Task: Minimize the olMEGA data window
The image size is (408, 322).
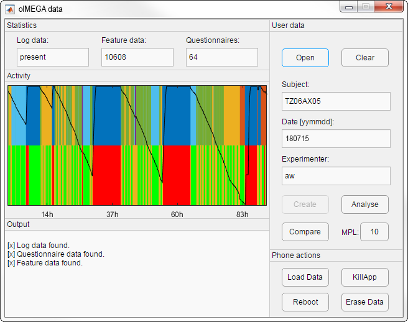Action: (x=349, y=7)
